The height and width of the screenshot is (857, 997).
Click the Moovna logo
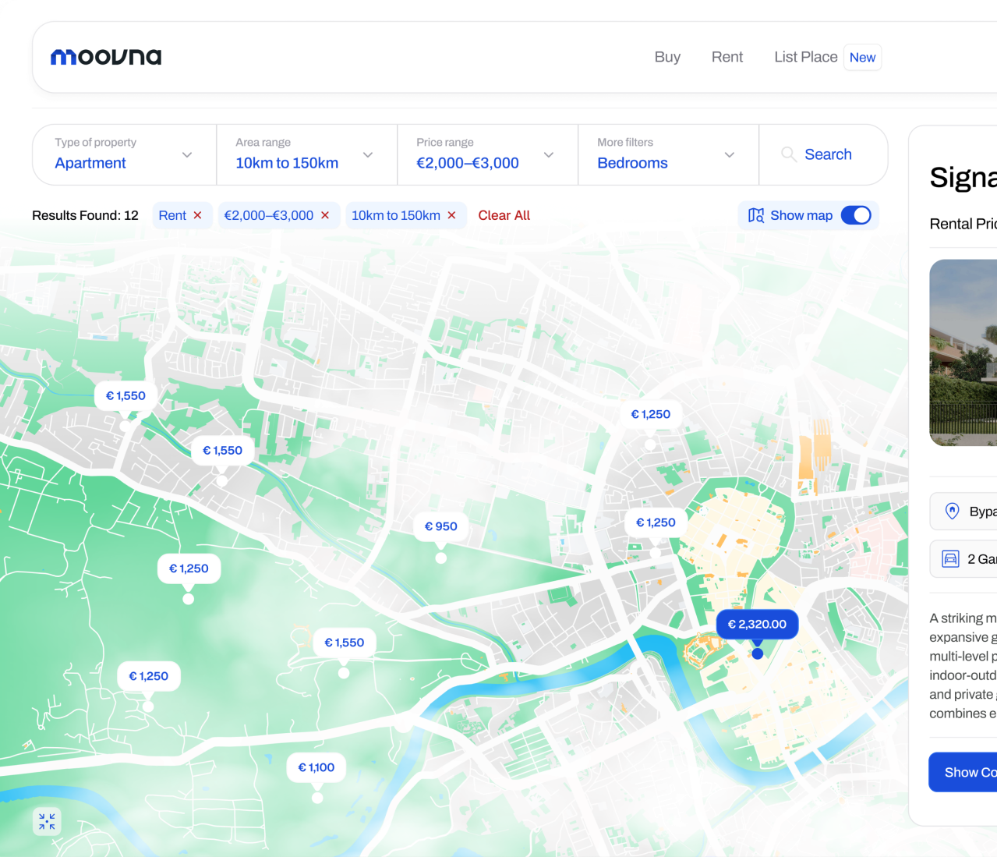coord(106,57)
